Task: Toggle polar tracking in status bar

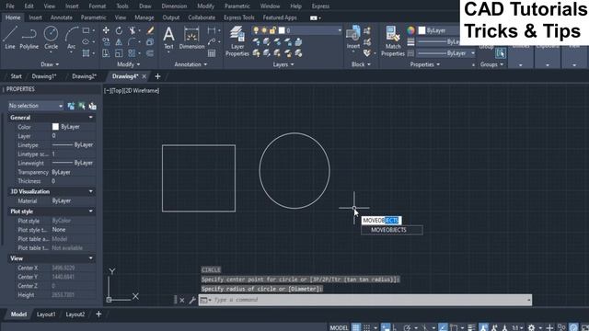Action: [407, 327]
